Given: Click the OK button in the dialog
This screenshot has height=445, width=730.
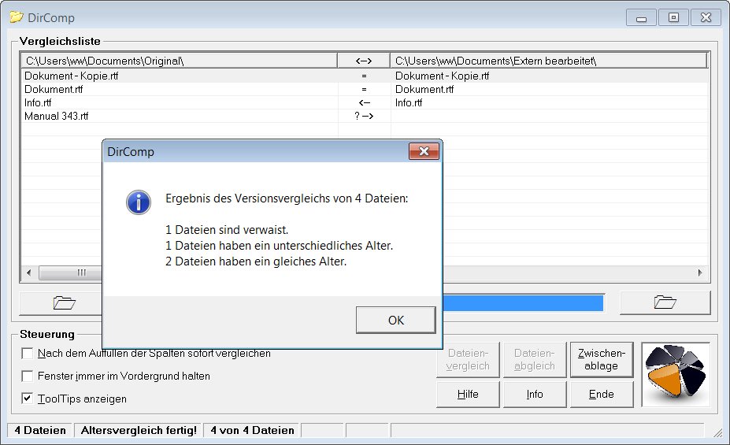Looking at the screenshot, I should pos(395,320).
